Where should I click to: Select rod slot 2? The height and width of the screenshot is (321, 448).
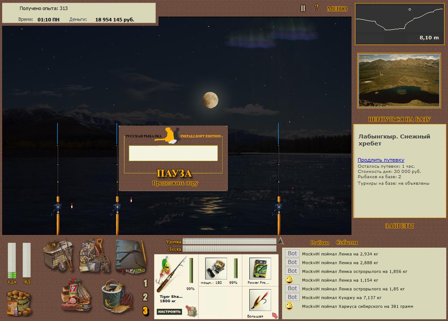[x=145, y=297]
